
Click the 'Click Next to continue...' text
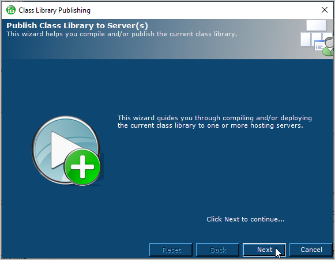click(x=246, y=219)
